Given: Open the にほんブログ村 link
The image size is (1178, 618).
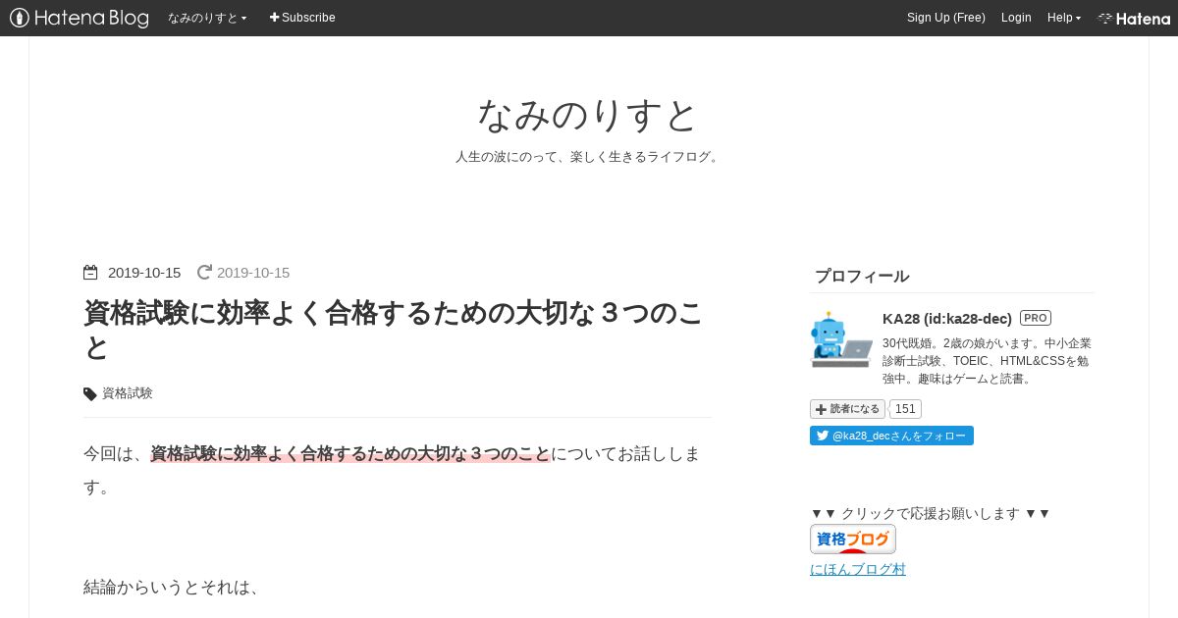Looking at the screenshot, I should [858, 569].
